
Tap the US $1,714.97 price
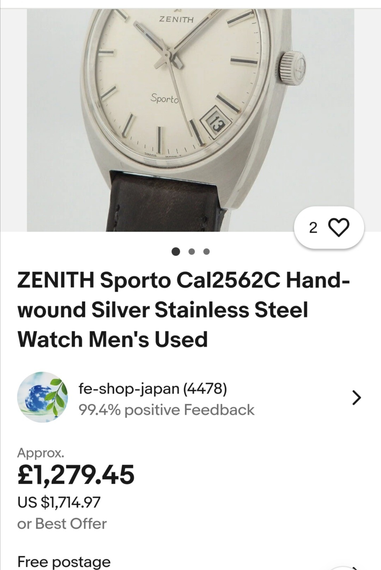click(x=59, y=502)
